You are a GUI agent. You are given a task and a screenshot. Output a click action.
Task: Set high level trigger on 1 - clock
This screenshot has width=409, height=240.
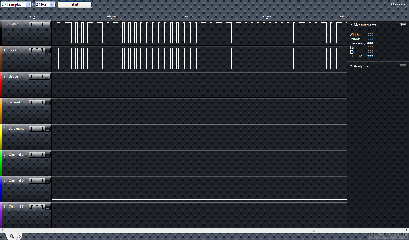coord(37,50)
